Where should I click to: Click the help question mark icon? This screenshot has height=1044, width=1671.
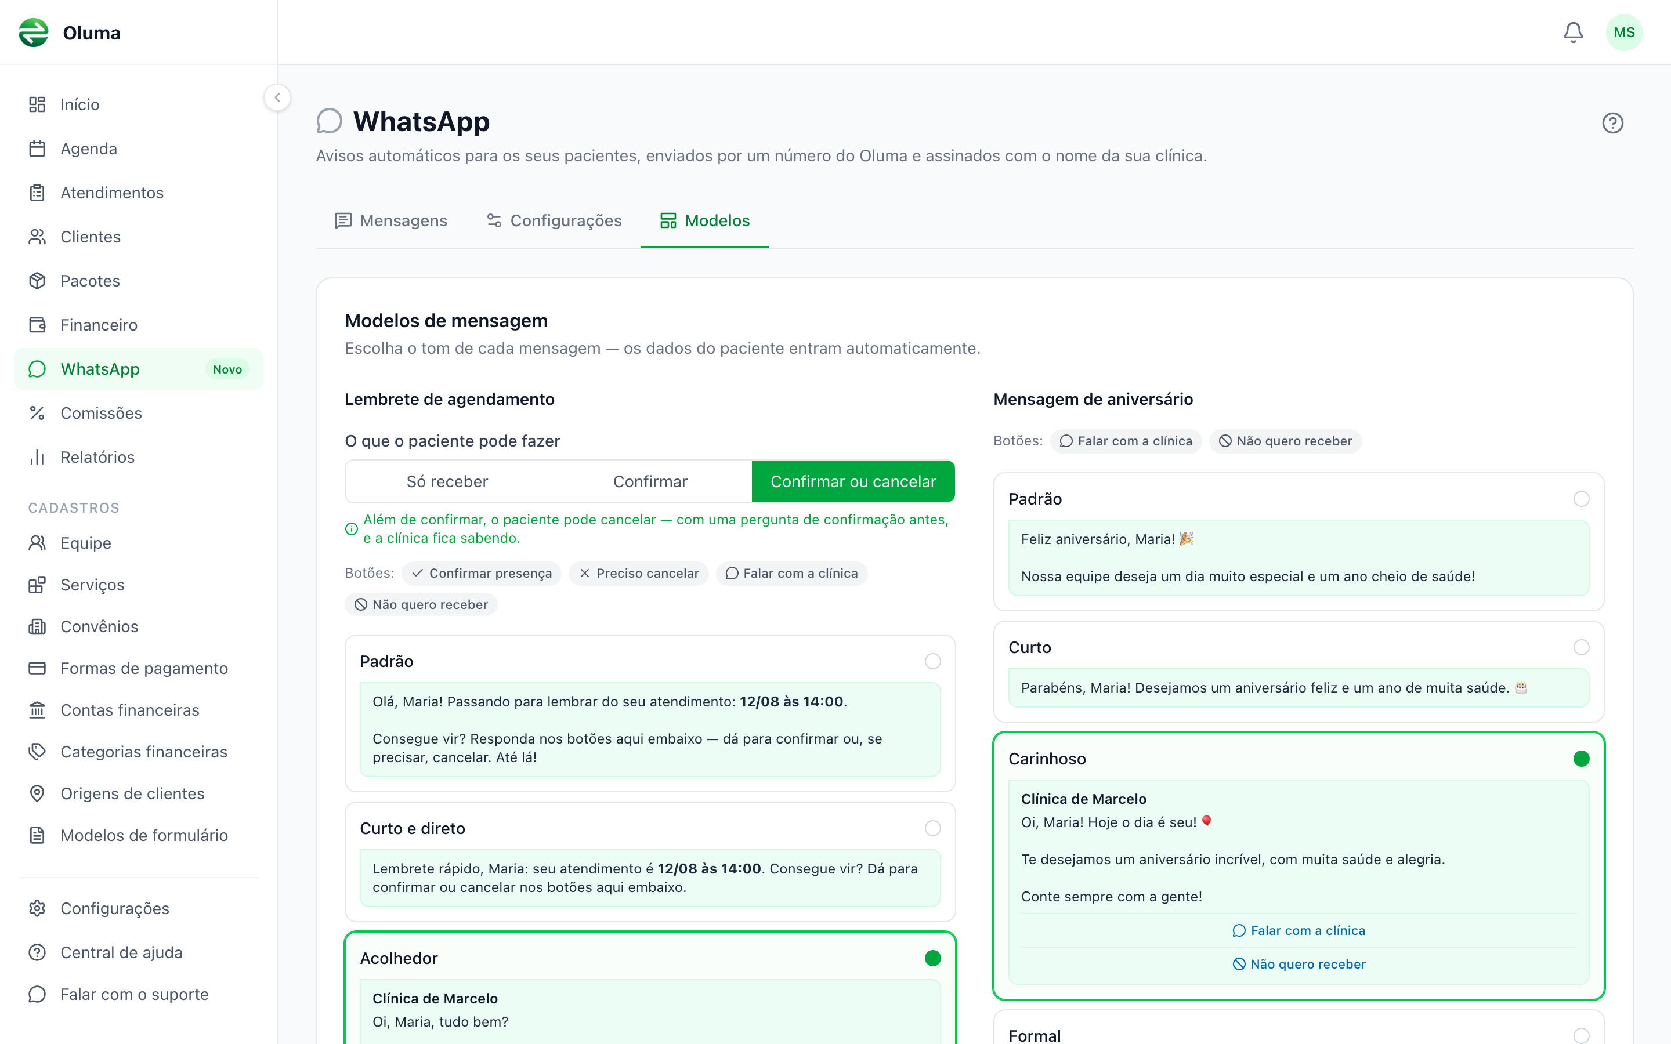[1612, 123]
